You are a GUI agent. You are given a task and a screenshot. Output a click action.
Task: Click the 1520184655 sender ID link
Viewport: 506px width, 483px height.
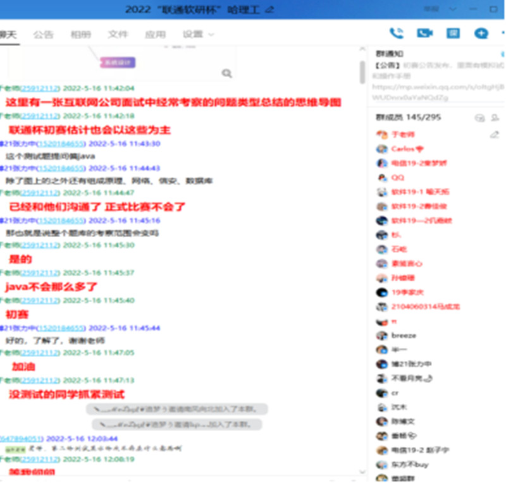click(60, 144)
